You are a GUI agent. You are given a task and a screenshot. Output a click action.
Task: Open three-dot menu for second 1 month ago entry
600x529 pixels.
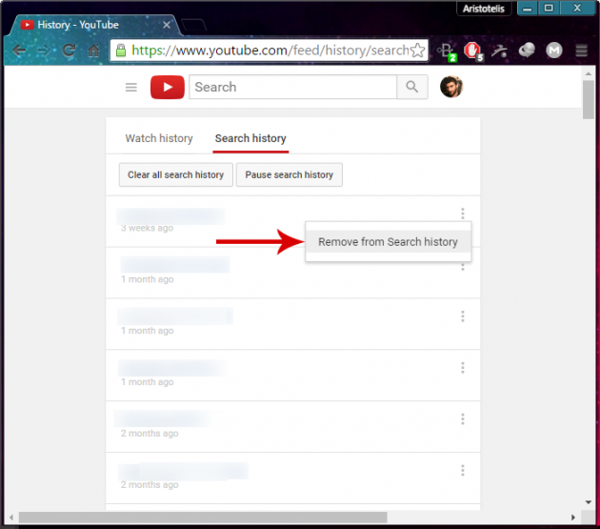coord(463,316)
